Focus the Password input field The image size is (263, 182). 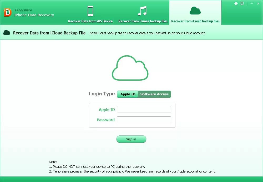144,120
